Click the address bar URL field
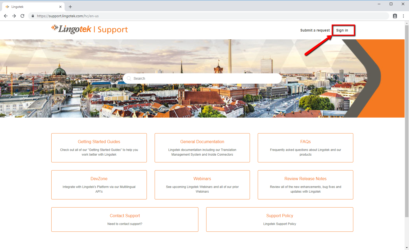409x250 pixels. (208, 16)
